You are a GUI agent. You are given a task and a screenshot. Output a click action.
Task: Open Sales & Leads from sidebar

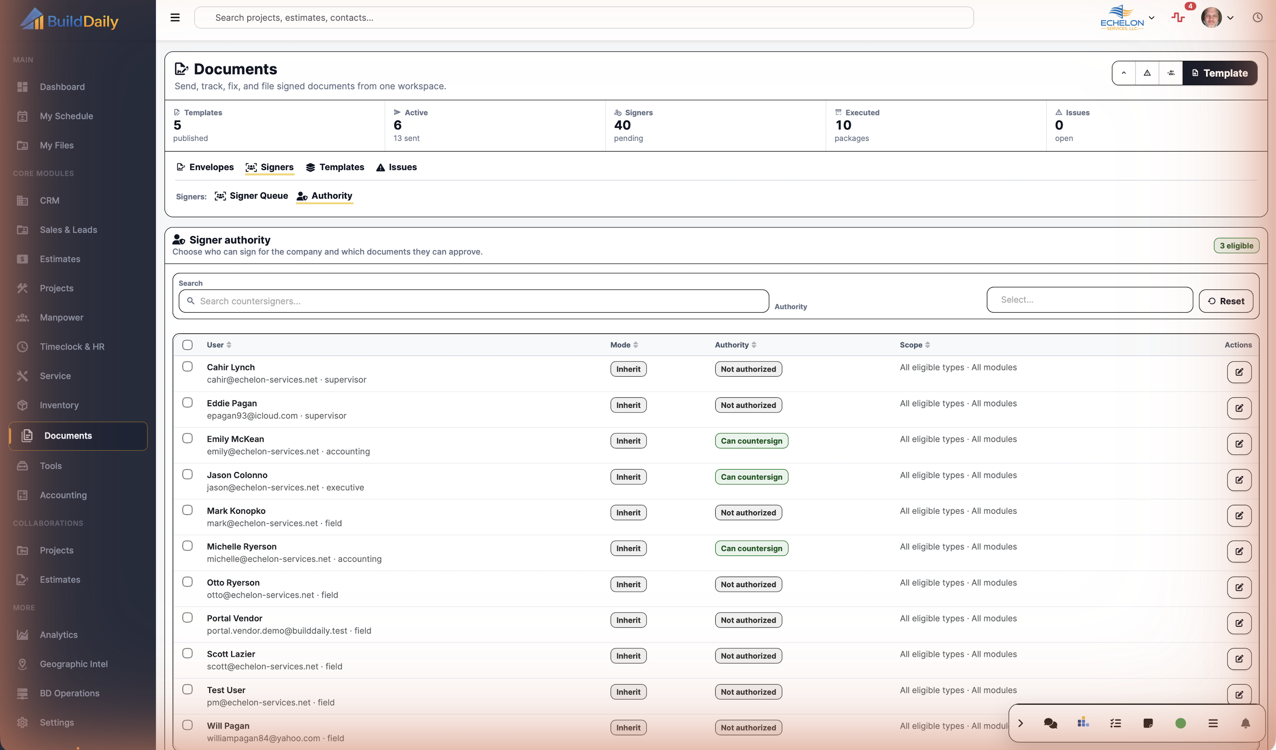pos(78,230)
